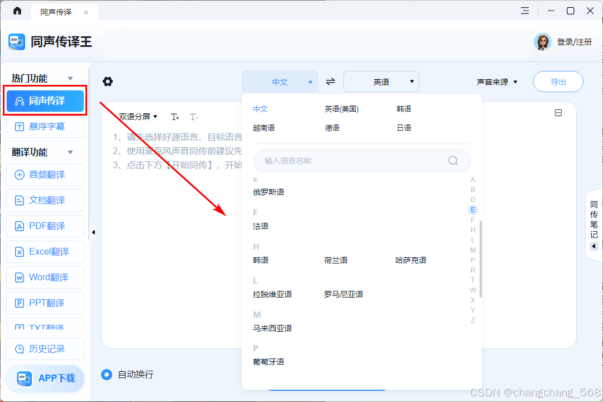Image resolution: width=603 pixels, height=402 pixels.
Task: Open 文档翻译 in sidebar
Action: point(45,200)
